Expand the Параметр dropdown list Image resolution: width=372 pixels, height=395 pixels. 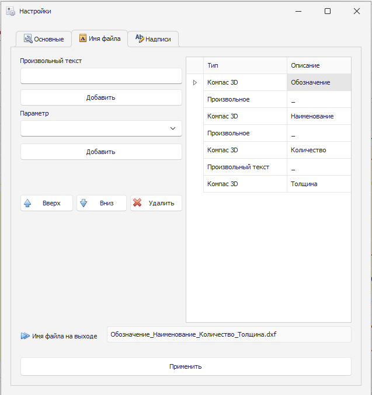coord(172,128)
